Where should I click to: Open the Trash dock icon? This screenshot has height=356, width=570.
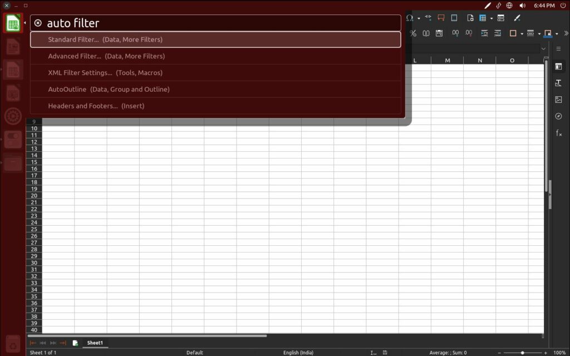click(13, 344)
